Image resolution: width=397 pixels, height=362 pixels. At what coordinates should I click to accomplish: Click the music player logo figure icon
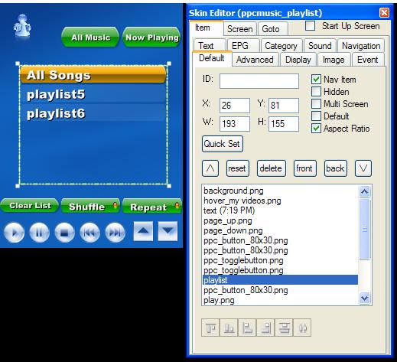tap(22, 27)
